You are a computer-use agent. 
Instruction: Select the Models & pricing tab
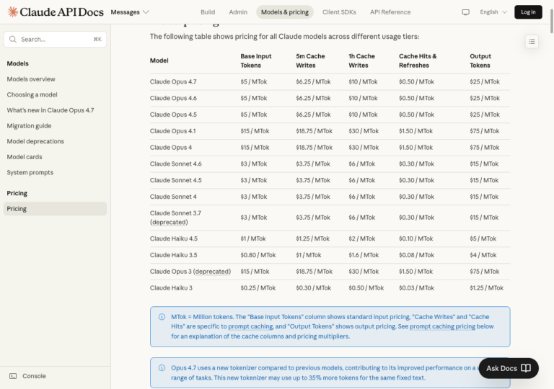(x=285, y=12)
